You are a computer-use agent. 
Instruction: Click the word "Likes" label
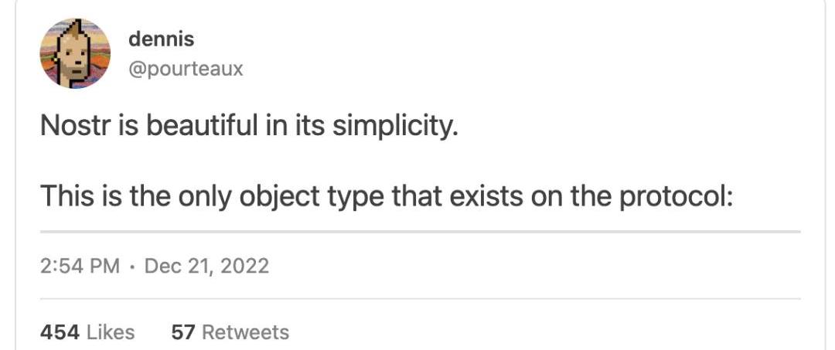[110, 332]
